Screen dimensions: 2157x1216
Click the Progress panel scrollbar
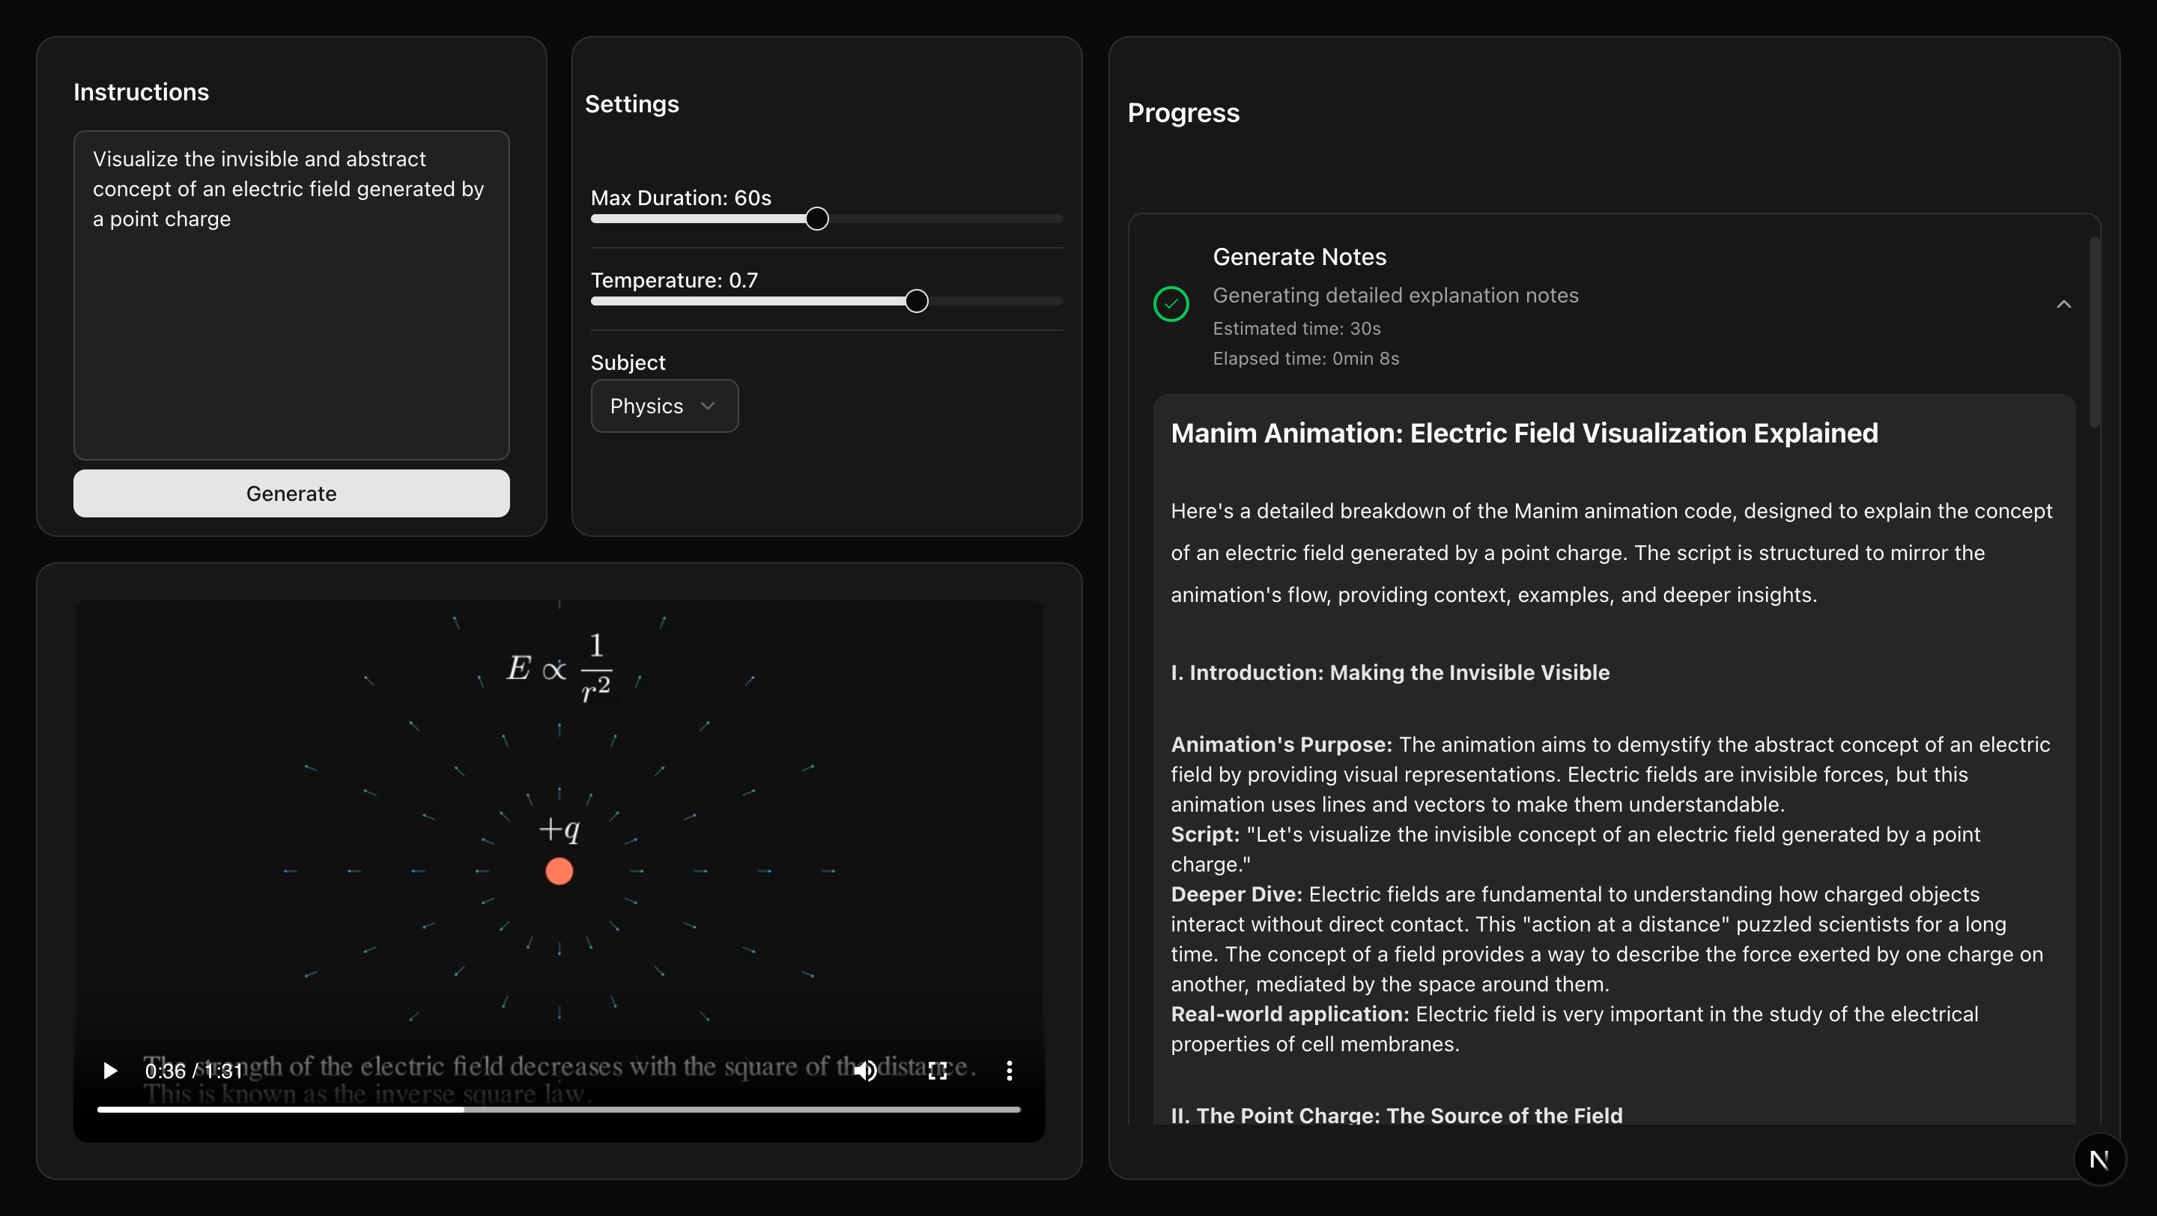pyautogui.click(x=2093, y=335)
